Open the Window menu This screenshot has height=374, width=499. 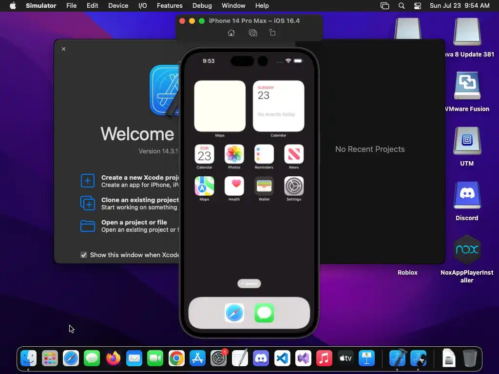point(233,6)
